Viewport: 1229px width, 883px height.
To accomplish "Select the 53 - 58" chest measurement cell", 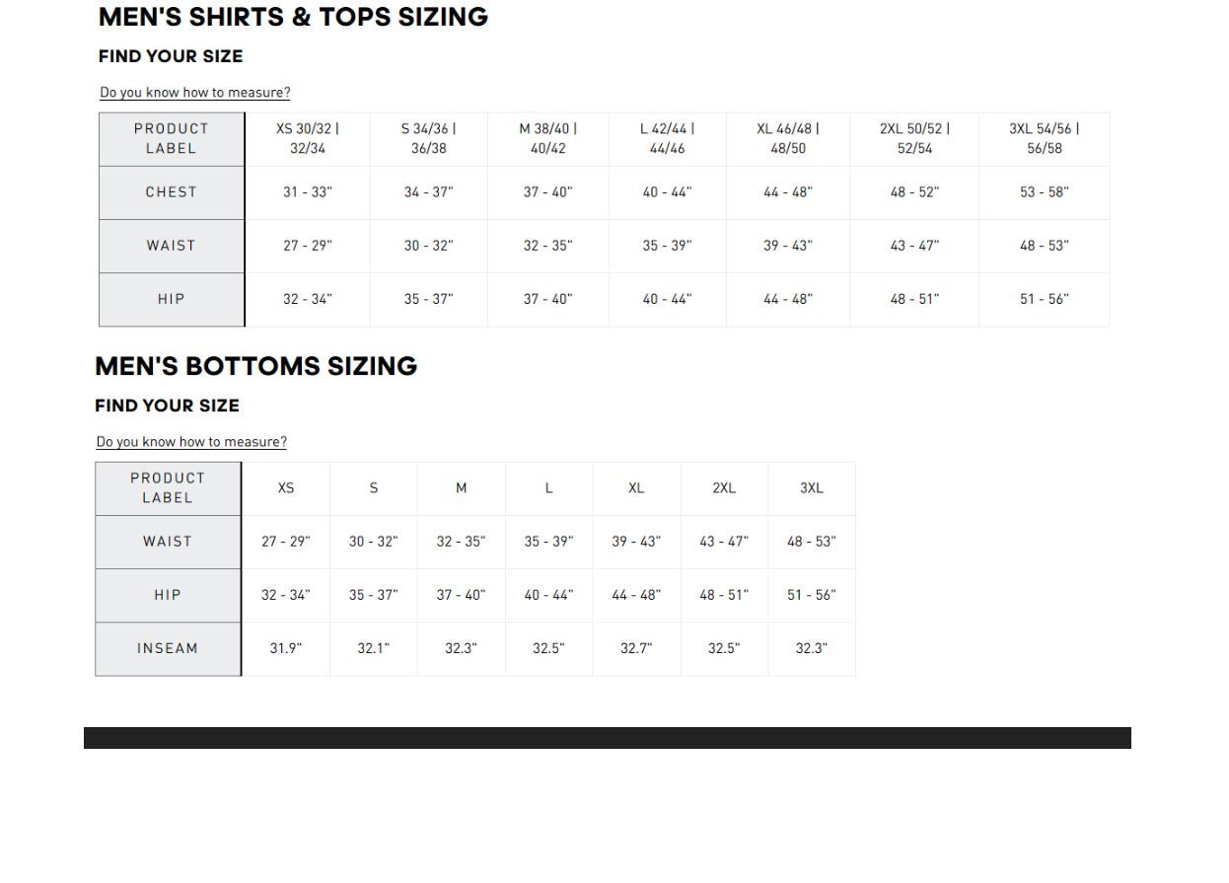I will [1044, 192].
